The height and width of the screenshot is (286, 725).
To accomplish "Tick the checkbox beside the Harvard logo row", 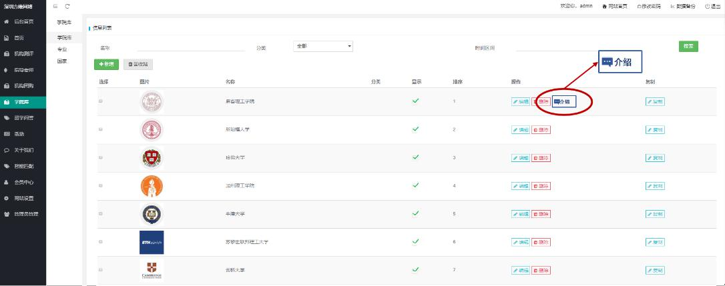I will click(x=101, y=157).
